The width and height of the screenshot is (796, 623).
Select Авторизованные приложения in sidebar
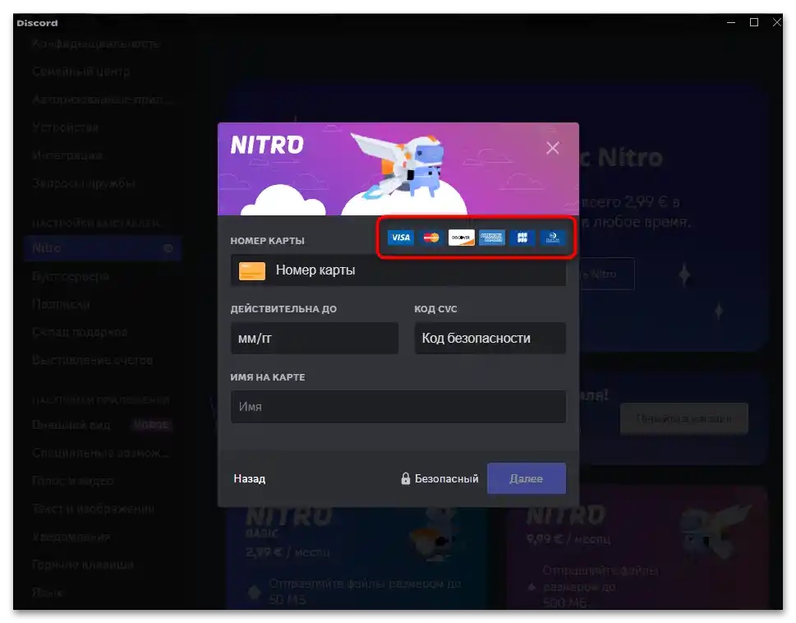coord(102,99)
